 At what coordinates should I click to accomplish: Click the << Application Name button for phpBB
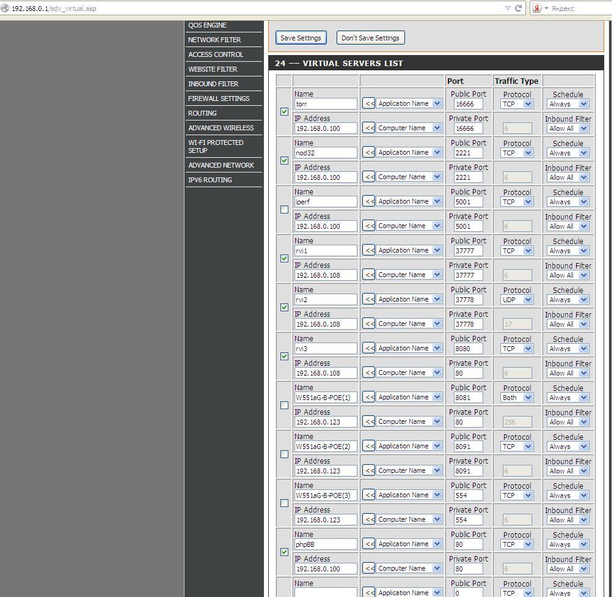pyautogui.click(x=369, y=544)
